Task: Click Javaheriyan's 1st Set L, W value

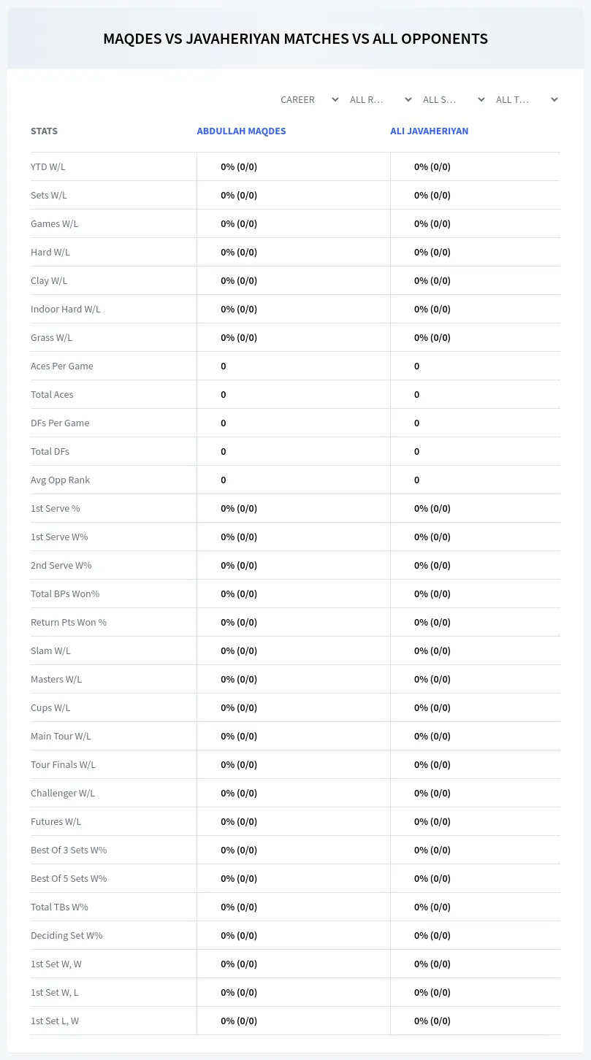Action: click(x=432, y=1021)
